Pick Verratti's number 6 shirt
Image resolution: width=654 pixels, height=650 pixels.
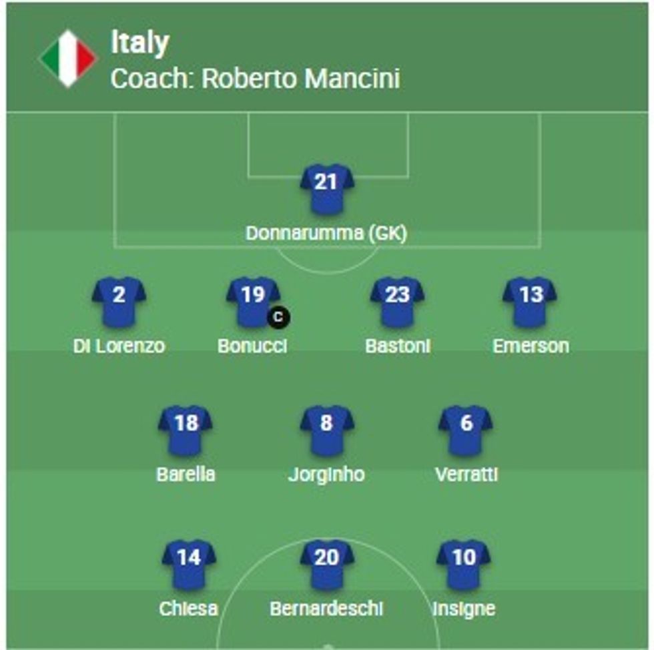(x=466, y=429)
